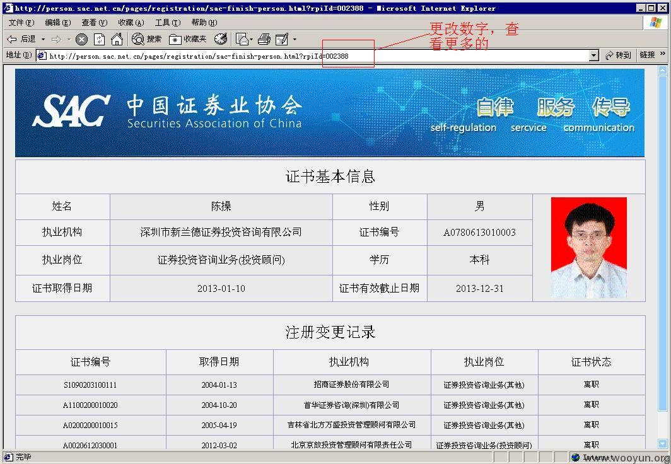
Task: Select the date 2005-04-19 cell
Action: tap(219, 425)
